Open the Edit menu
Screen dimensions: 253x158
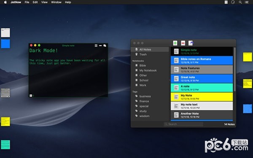[x=35, y=2]
